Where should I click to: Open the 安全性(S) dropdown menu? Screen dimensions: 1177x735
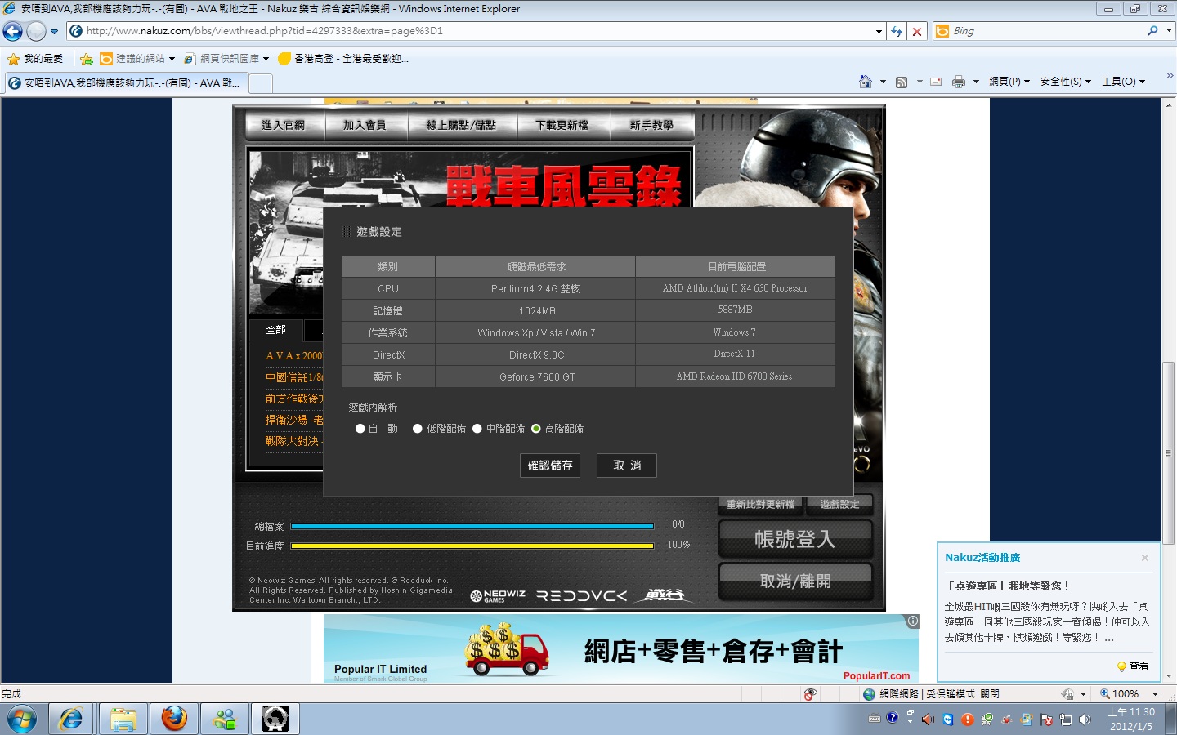pyautogui.click(x=1065, y=82)
